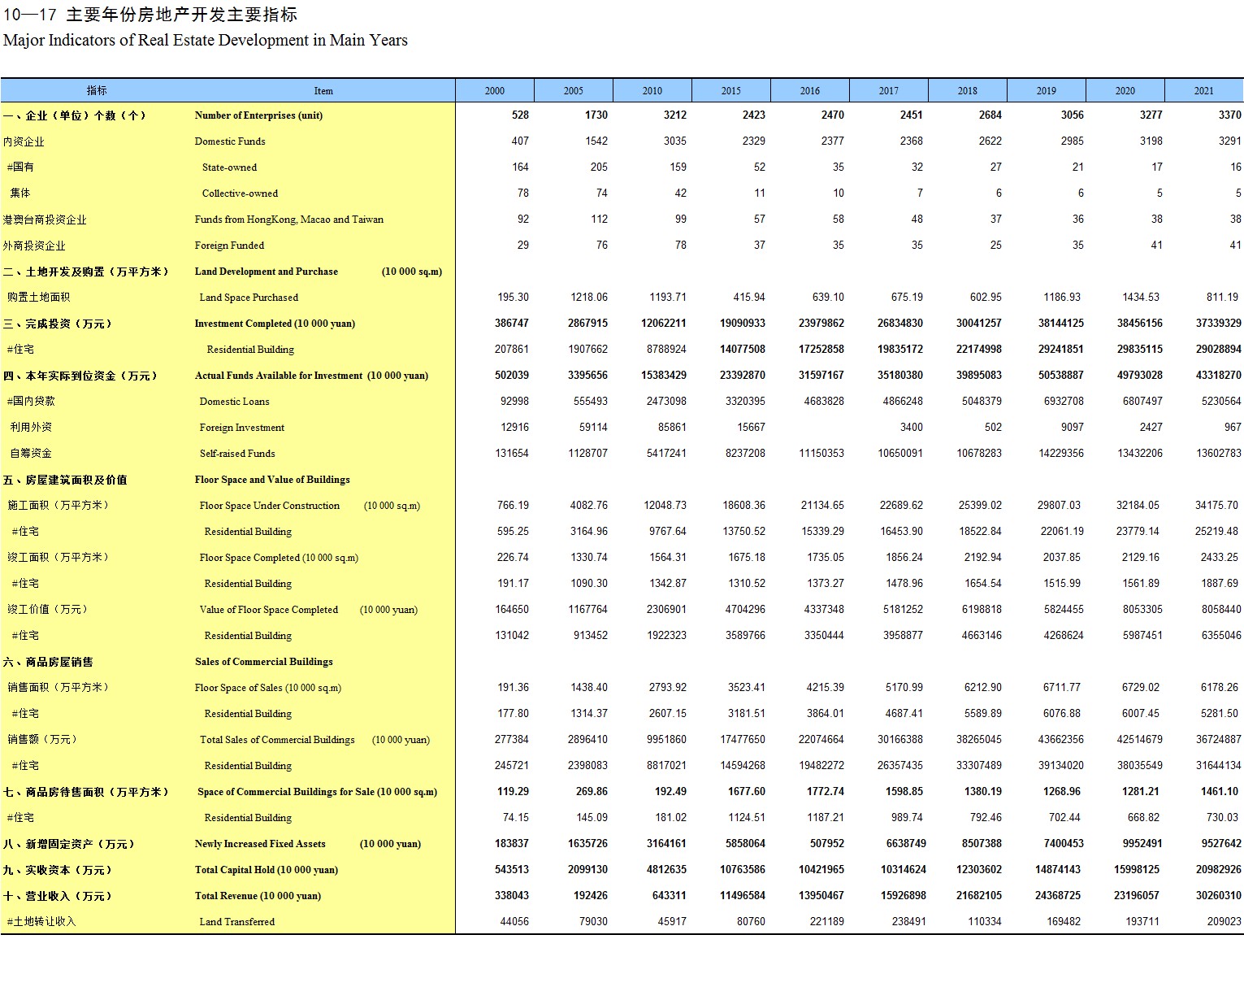
Task: Select the '购置土地面积' row label
Action: click(38, 298)
